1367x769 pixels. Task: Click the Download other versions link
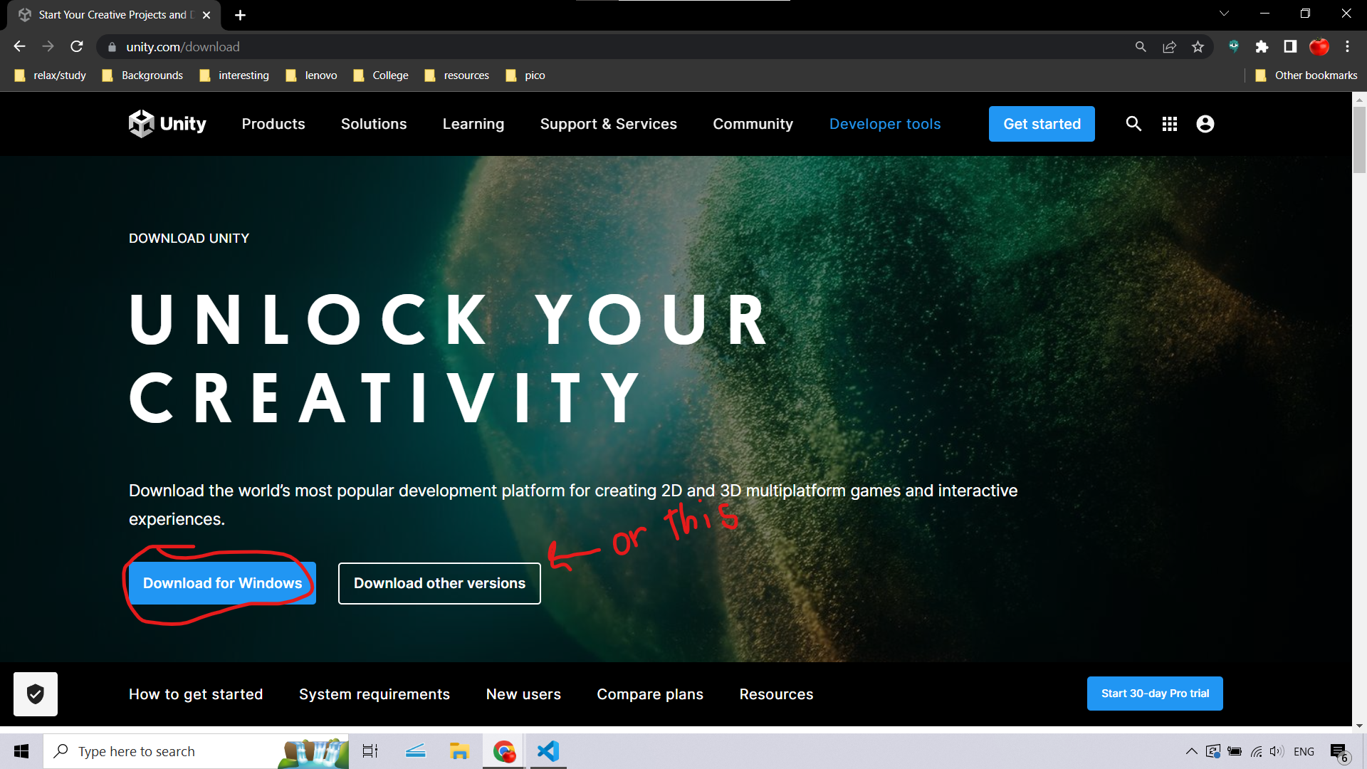[x=439, y=583]
